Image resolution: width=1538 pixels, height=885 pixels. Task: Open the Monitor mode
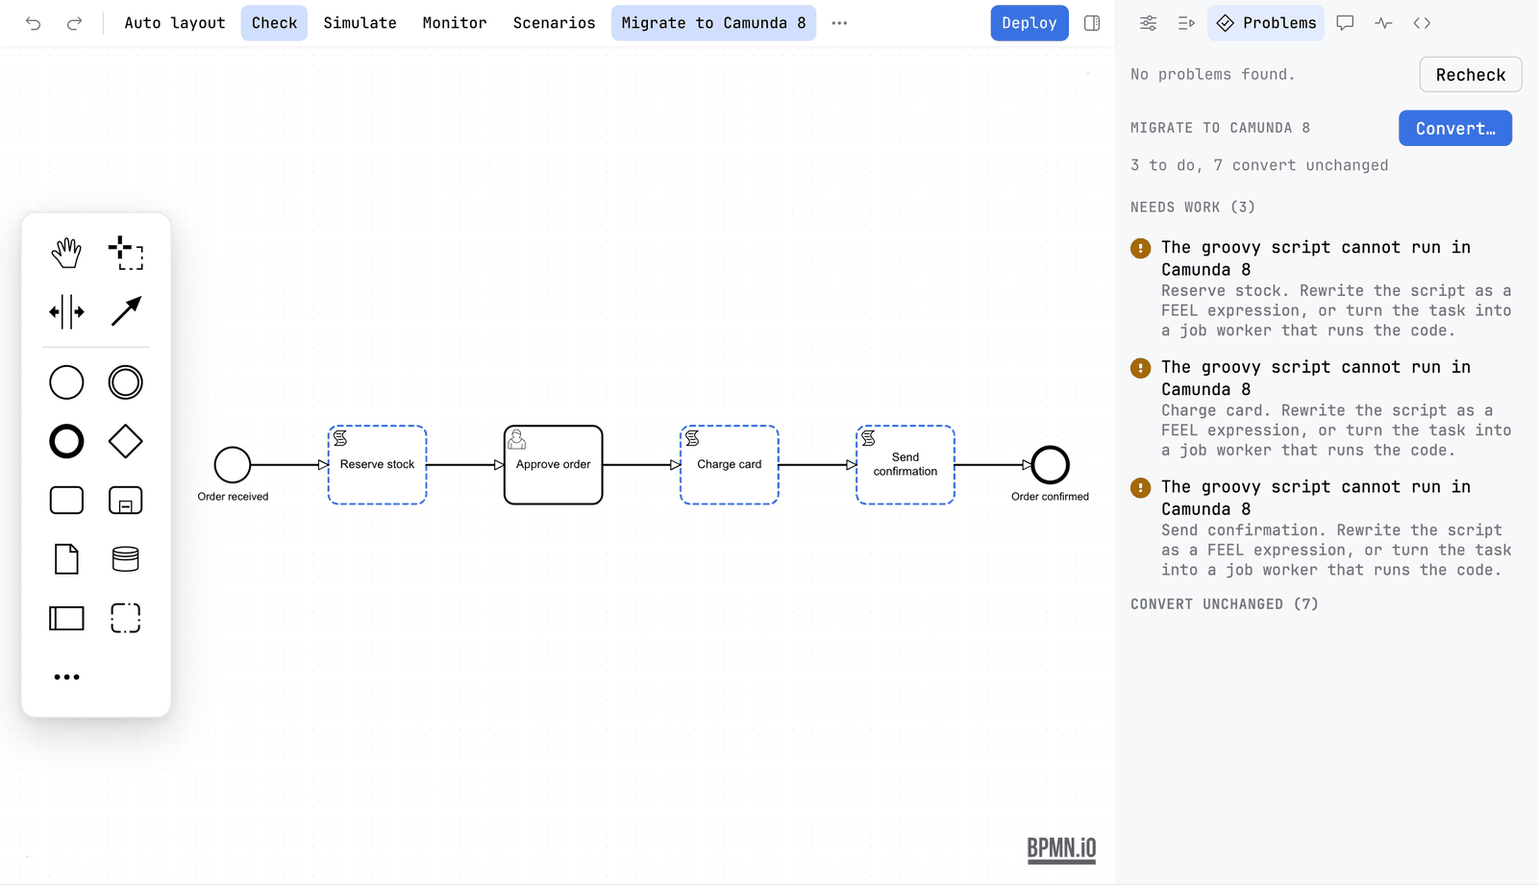click(x=455, y=23)
